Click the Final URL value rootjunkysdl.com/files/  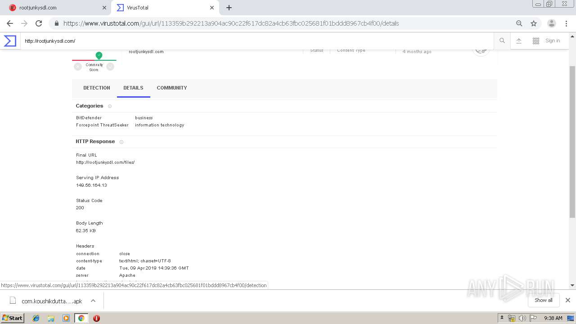click(x=105, y=162)
